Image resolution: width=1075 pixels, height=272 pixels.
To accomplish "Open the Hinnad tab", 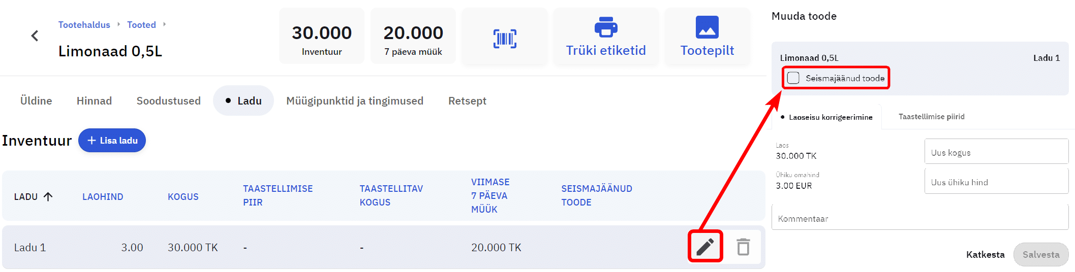I will click(x=94, y=101).
